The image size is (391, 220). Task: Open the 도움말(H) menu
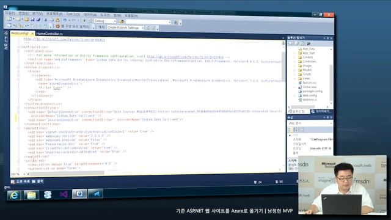(131, 15)
